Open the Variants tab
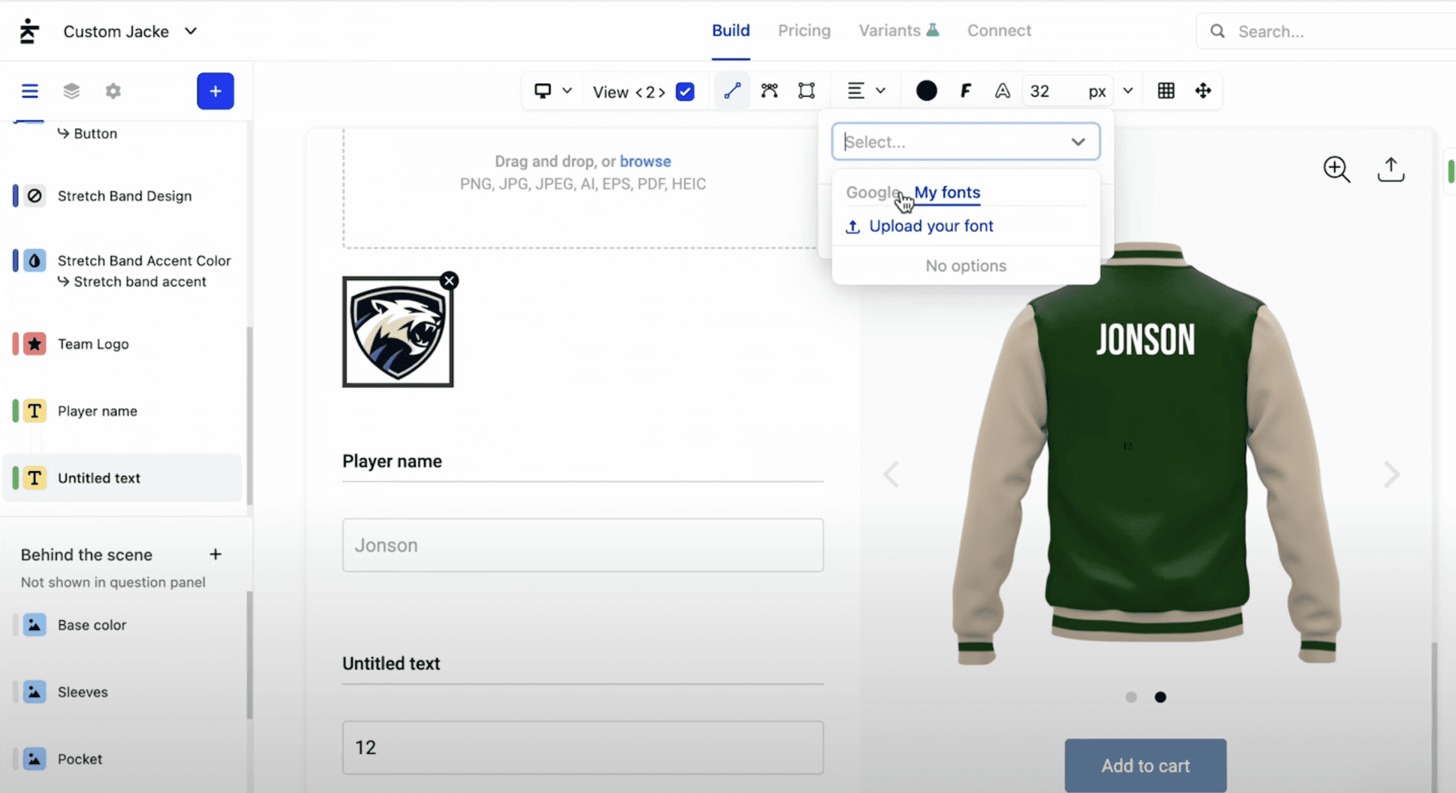 click(x=899, y=30)
